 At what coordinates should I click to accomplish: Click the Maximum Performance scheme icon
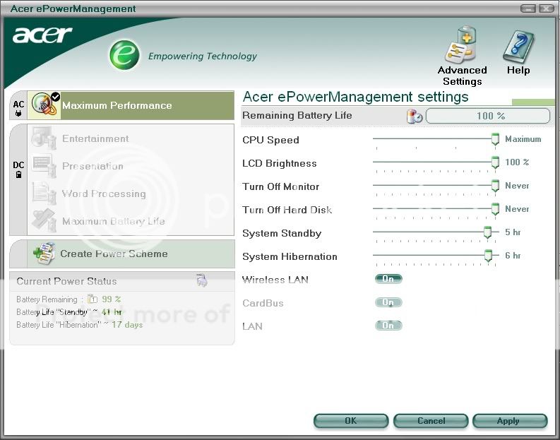(44, 105)
